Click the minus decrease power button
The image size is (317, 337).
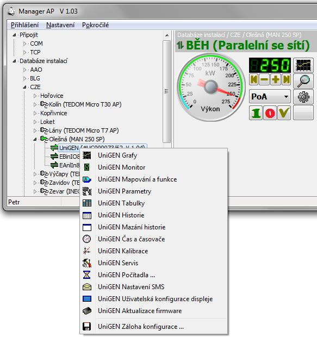tap(264, 79)
